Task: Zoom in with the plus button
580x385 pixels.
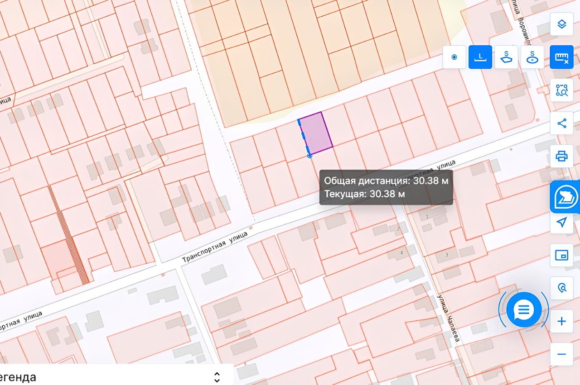Action: pyautogui.click(x=561, y=321)
